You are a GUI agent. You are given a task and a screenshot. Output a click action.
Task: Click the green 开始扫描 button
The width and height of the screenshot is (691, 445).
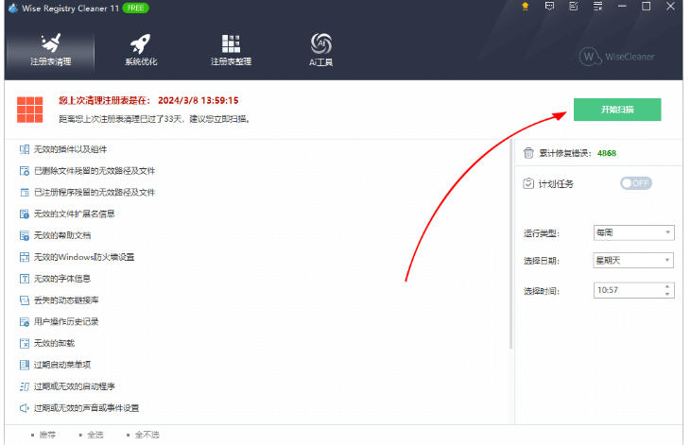coord(617,110)
